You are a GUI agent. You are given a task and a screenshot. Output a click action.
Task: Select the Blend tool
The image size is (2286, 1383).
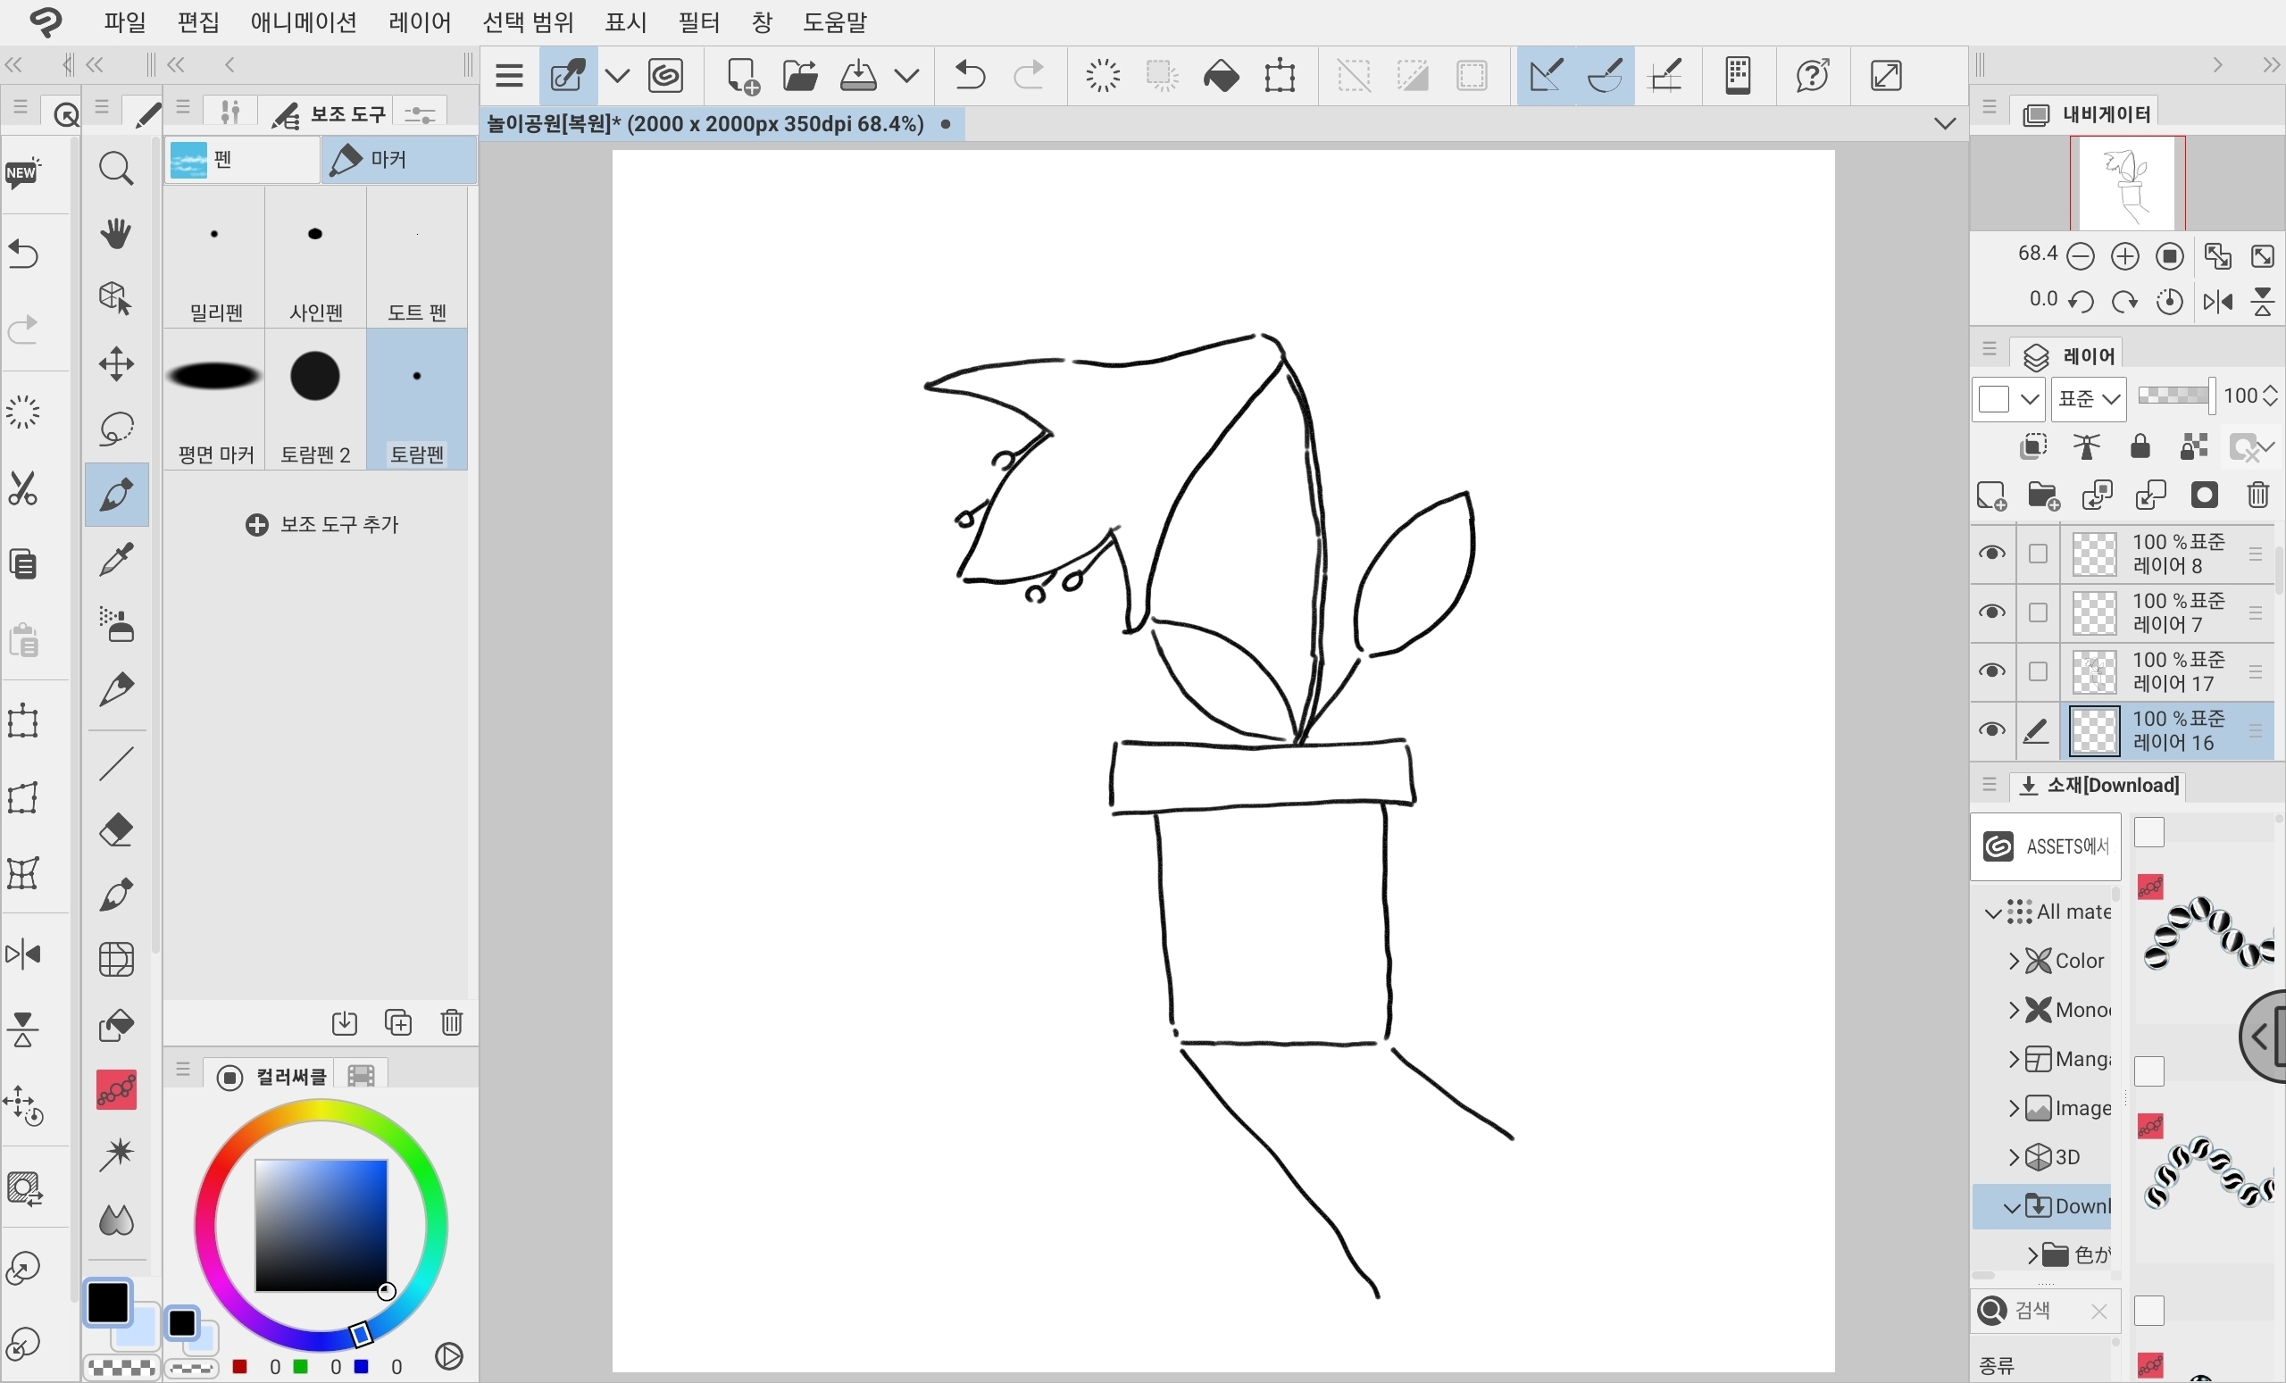(x=116, y=1221)
